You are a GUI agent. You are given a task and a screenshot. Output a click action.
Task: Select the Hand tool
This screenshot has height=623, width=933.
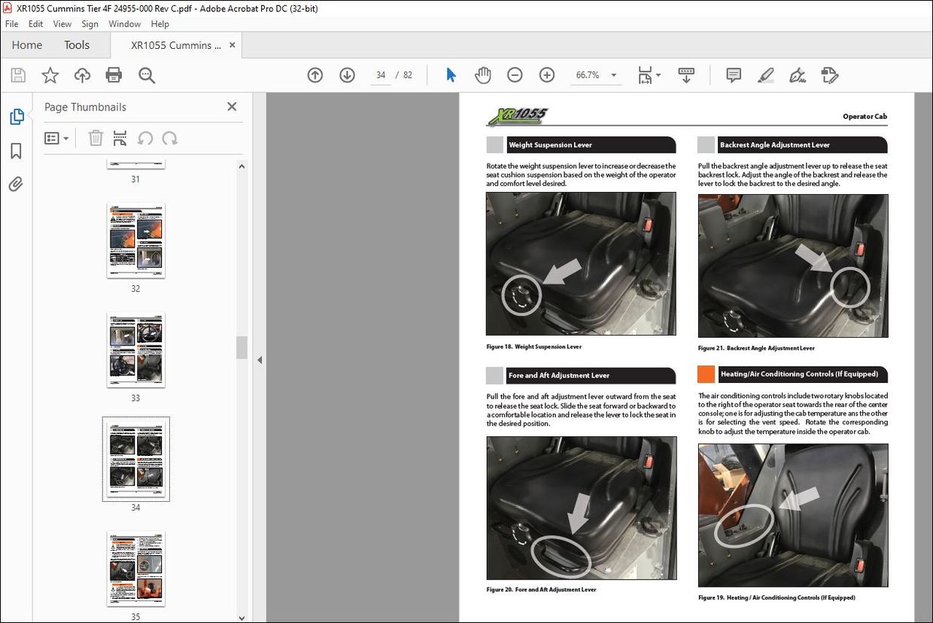pos(482,74)
